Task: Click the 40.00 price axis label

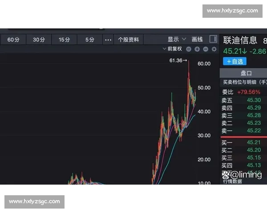Action: point(204,111)
